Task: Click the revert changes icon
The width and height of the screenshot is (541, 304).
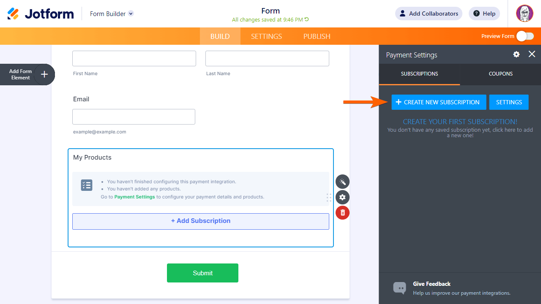Action: [x=307, y=19]
